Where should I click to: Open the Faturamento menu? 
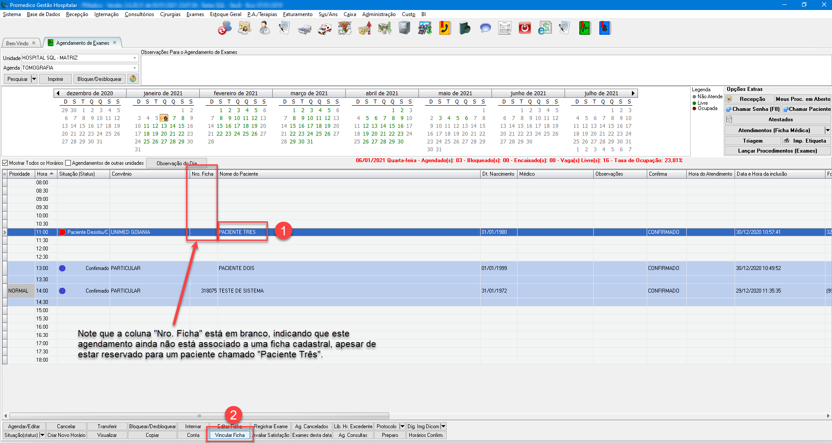297,14
